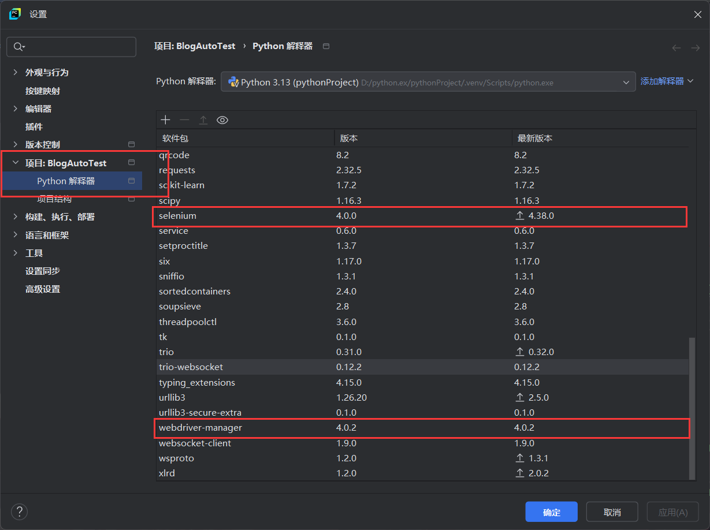This screenshot has width=710, height=530.
Task: Click the help question mark button
Action: pyautogui.click(x=20, y=511)
